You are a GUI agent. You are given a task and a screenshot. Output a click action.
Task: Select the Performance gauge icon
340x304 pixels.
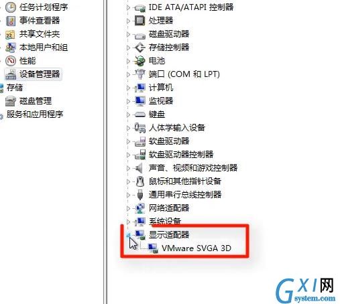pos(11,61)
